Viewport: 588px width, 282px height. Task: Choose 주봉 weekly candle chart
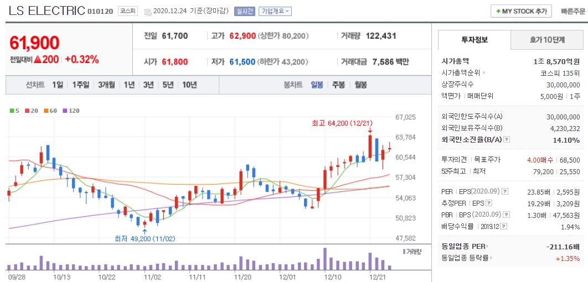338,85
